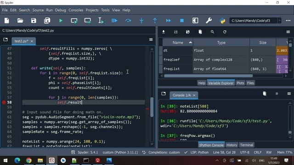
Task: Open the PYTHONPATH manager icon
Action: coord(222,21)
